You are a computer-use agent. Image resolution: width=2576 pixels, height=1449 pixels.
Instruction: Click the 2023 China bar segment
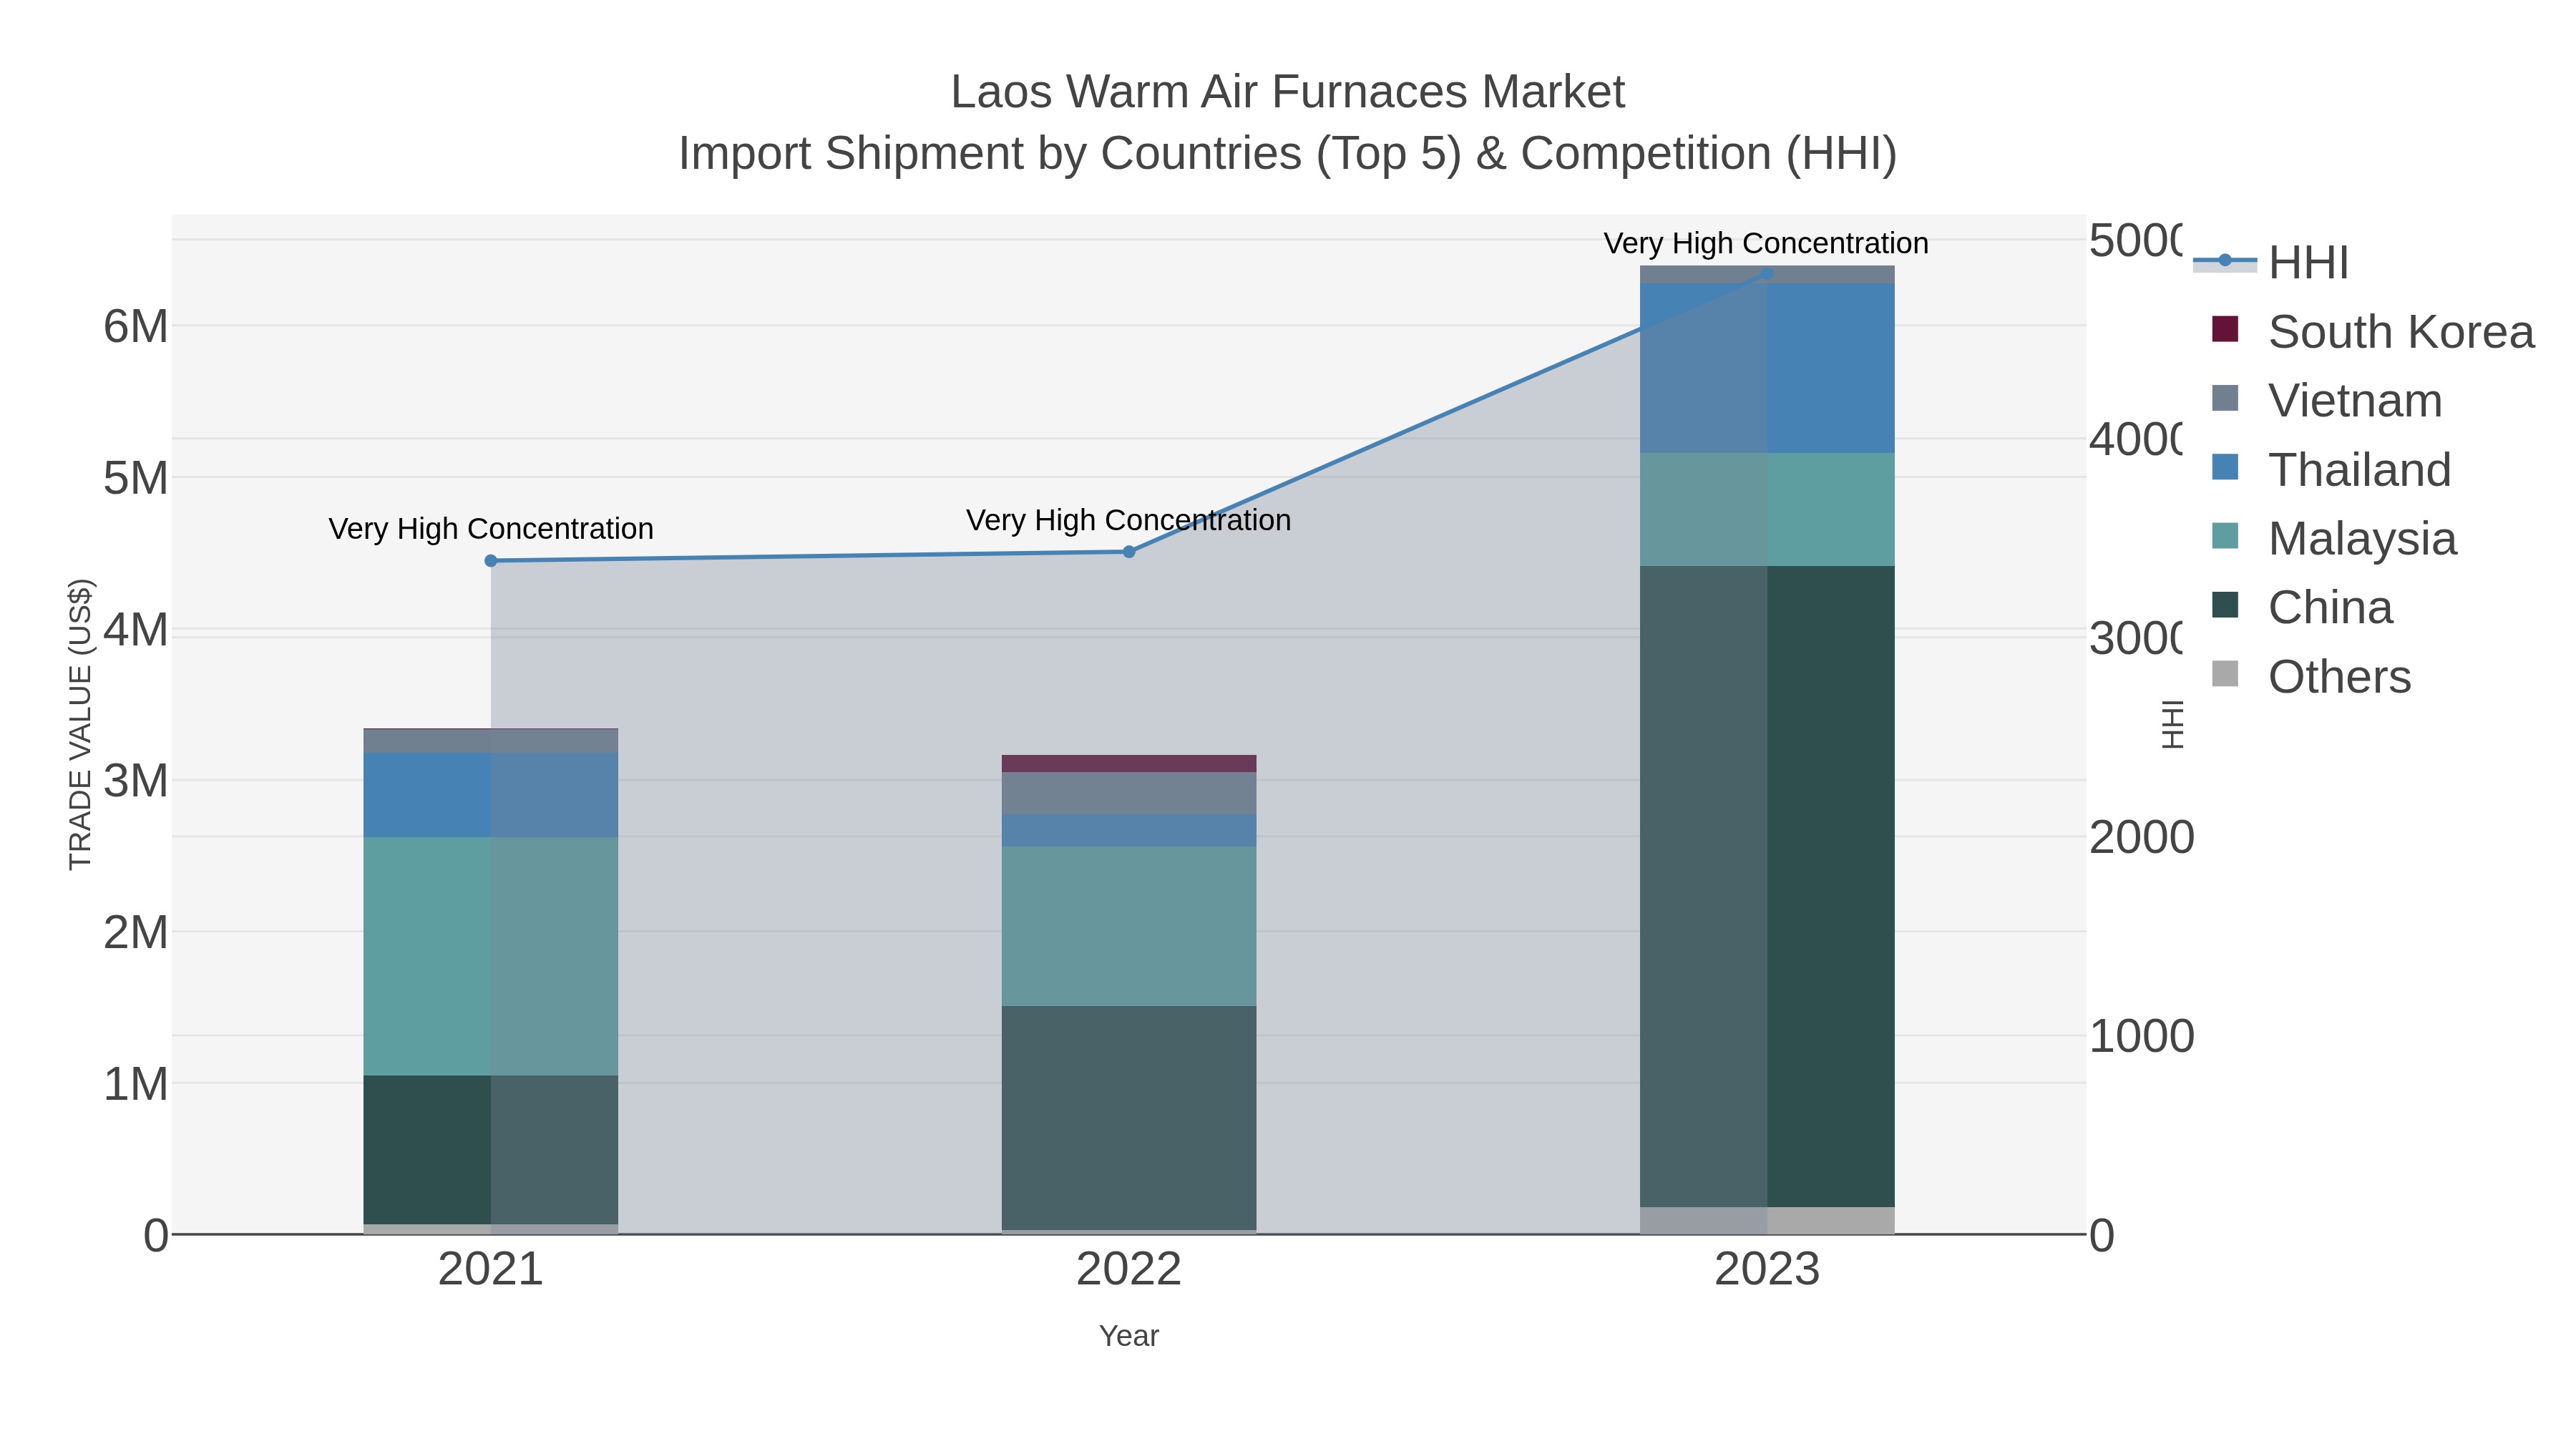pos(1767,887)
